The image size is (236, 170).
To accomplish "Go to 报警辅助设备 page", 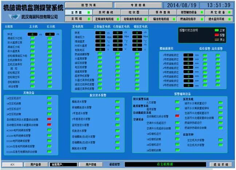I will pos(191,12).
